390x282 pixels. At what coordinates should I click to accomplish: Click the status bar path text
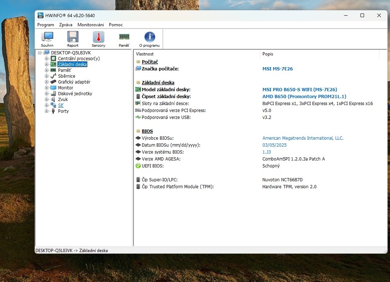pos(72,251)
